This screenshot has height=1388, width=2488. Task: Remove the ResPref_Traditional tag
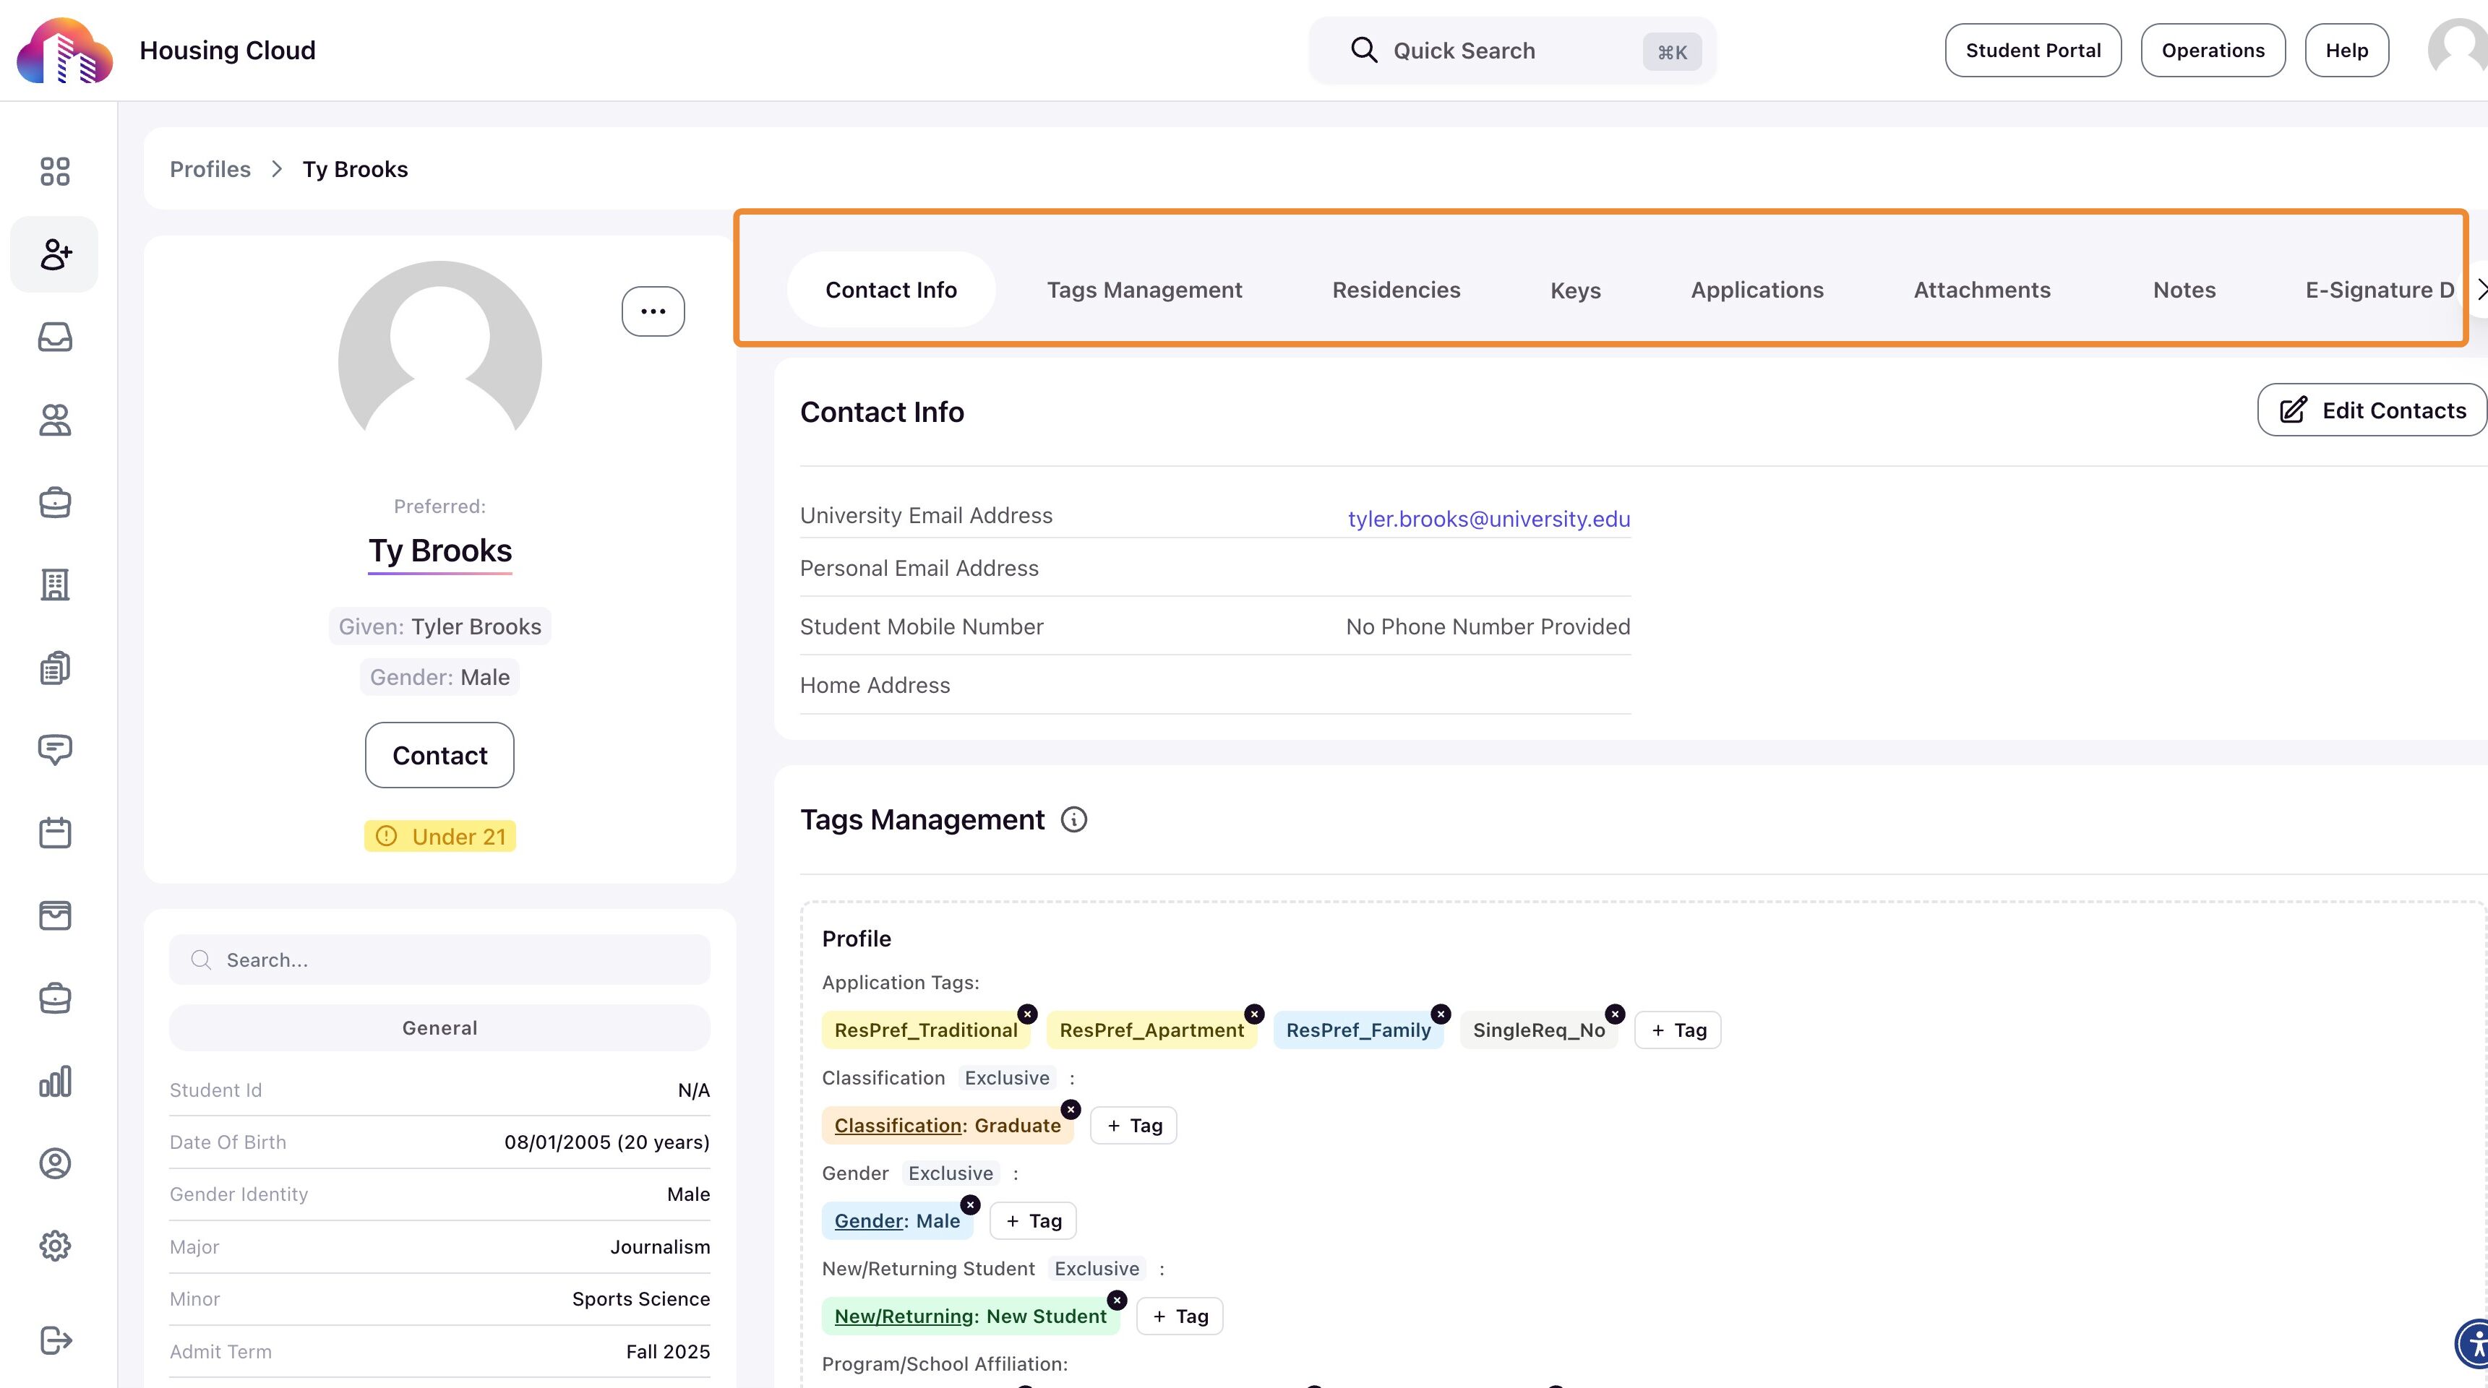pyautogui.click(x=1028, y=1014)
